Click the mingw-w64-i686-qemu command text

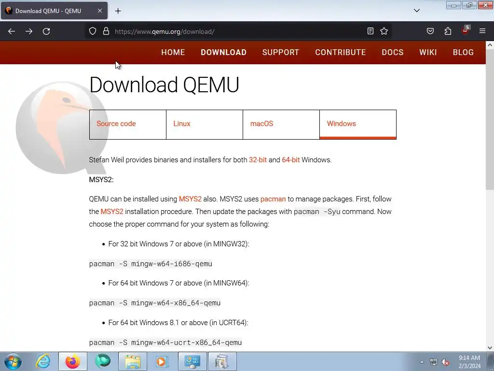pos(151,264)
